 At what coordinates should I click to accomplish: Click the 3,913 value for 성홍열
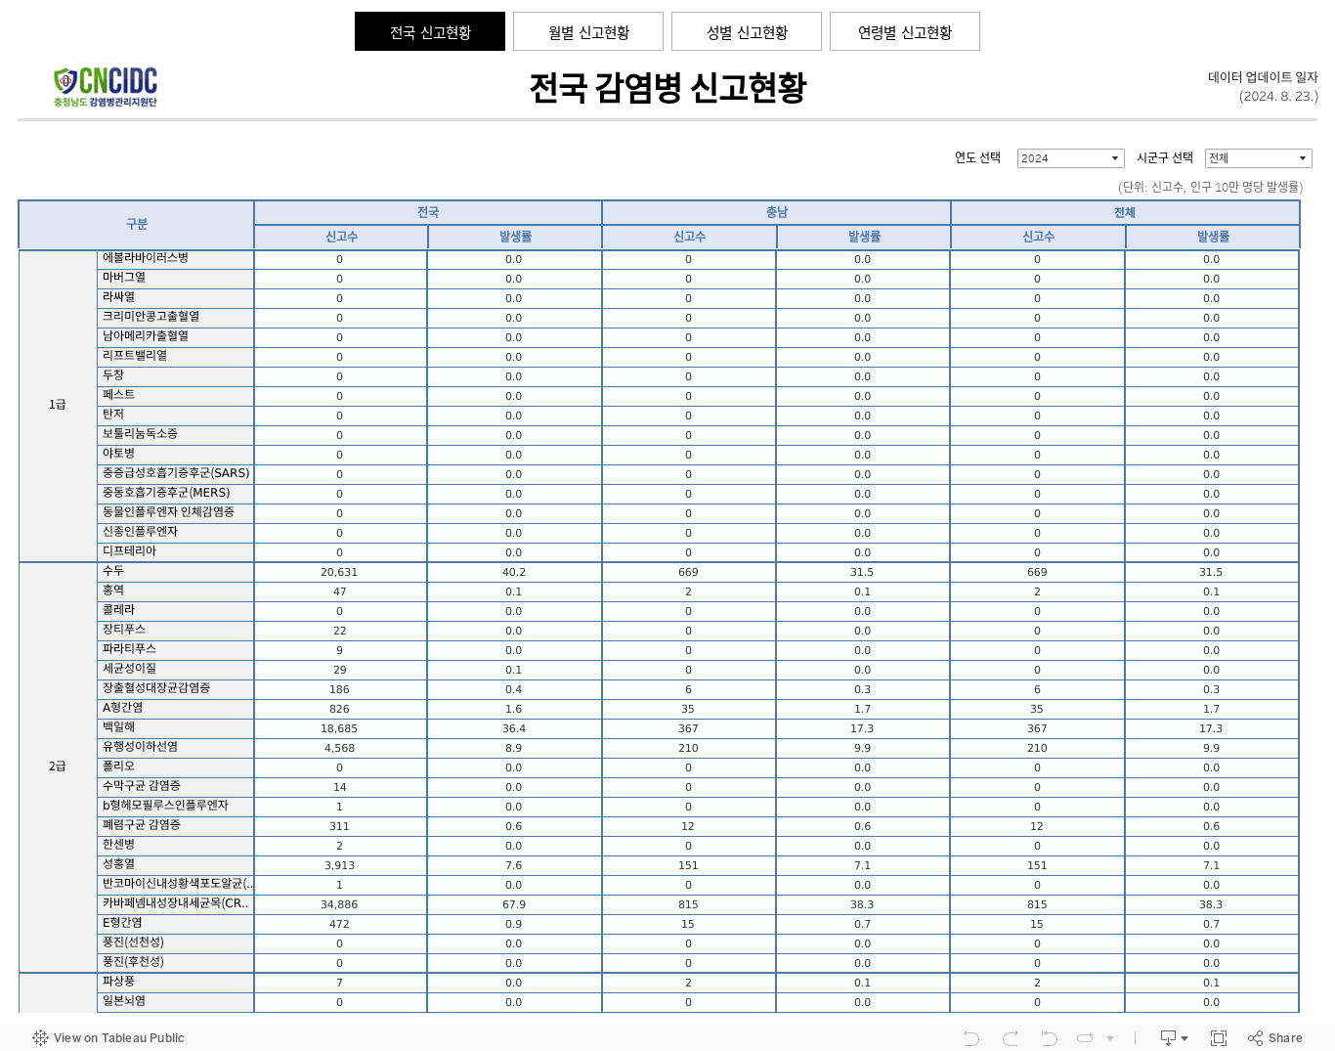[339, 865]
